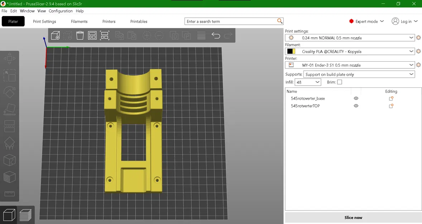The height and width of the screenshot is (224, 422).
Task: Open print settings gear icon
Action: (418, 38)
